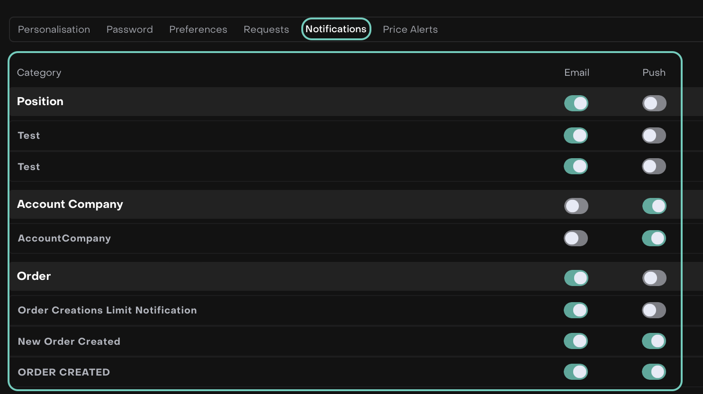Open the Price Alerts tab

point(410,29)
